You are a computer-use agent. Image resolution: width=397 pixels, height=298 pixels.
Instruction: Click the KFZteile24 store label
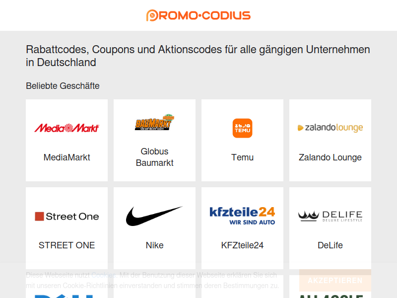(x=242, y=245)
